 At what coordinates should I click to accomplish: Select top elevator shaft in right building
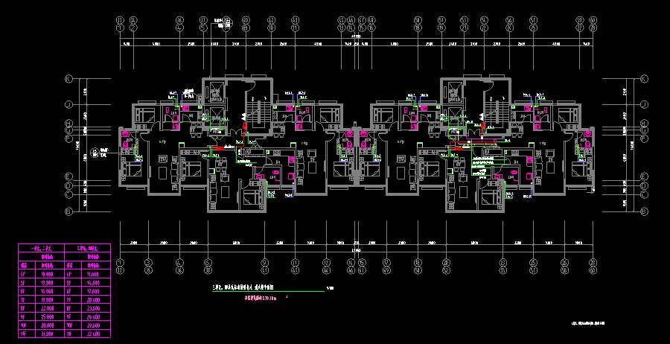tap(451, 92)
